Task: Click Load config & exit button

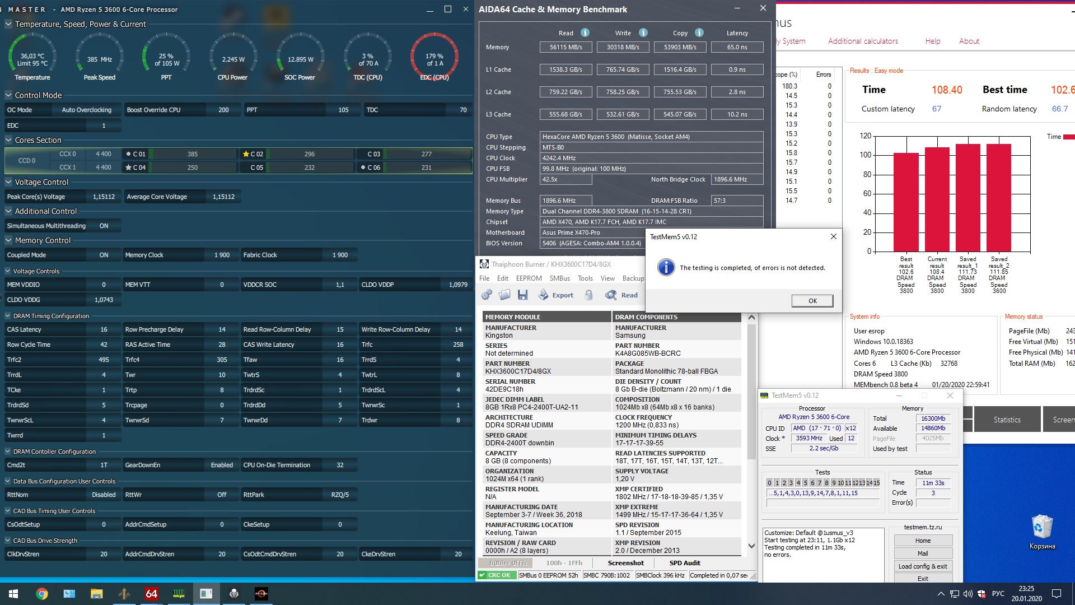Action: pos(923,566)
